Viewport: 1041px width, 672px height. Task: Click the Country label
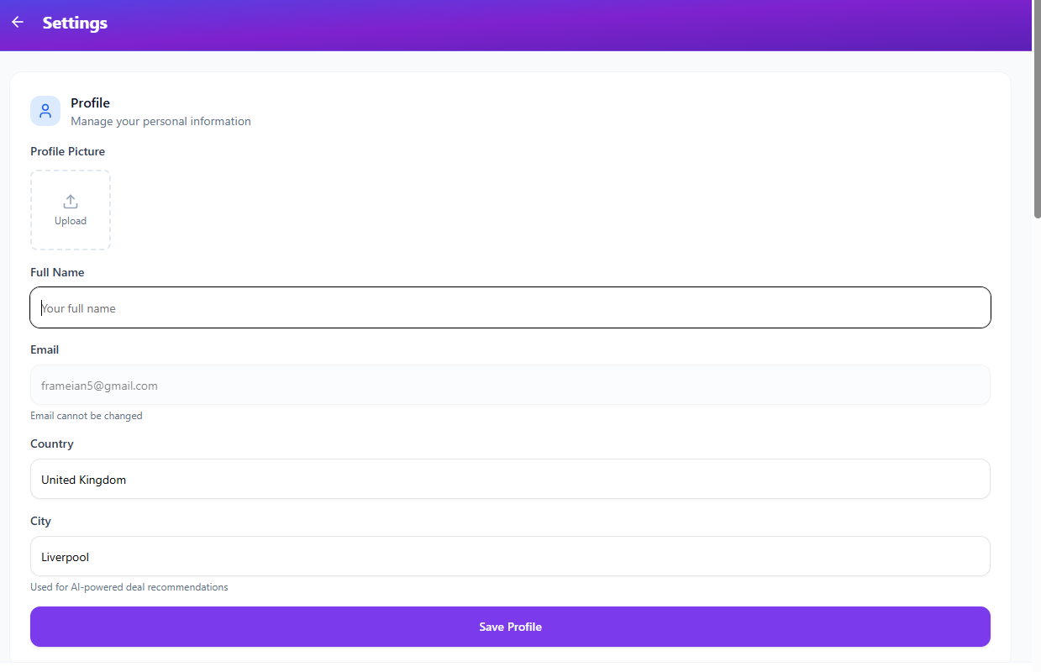click(x=52, y=444)
